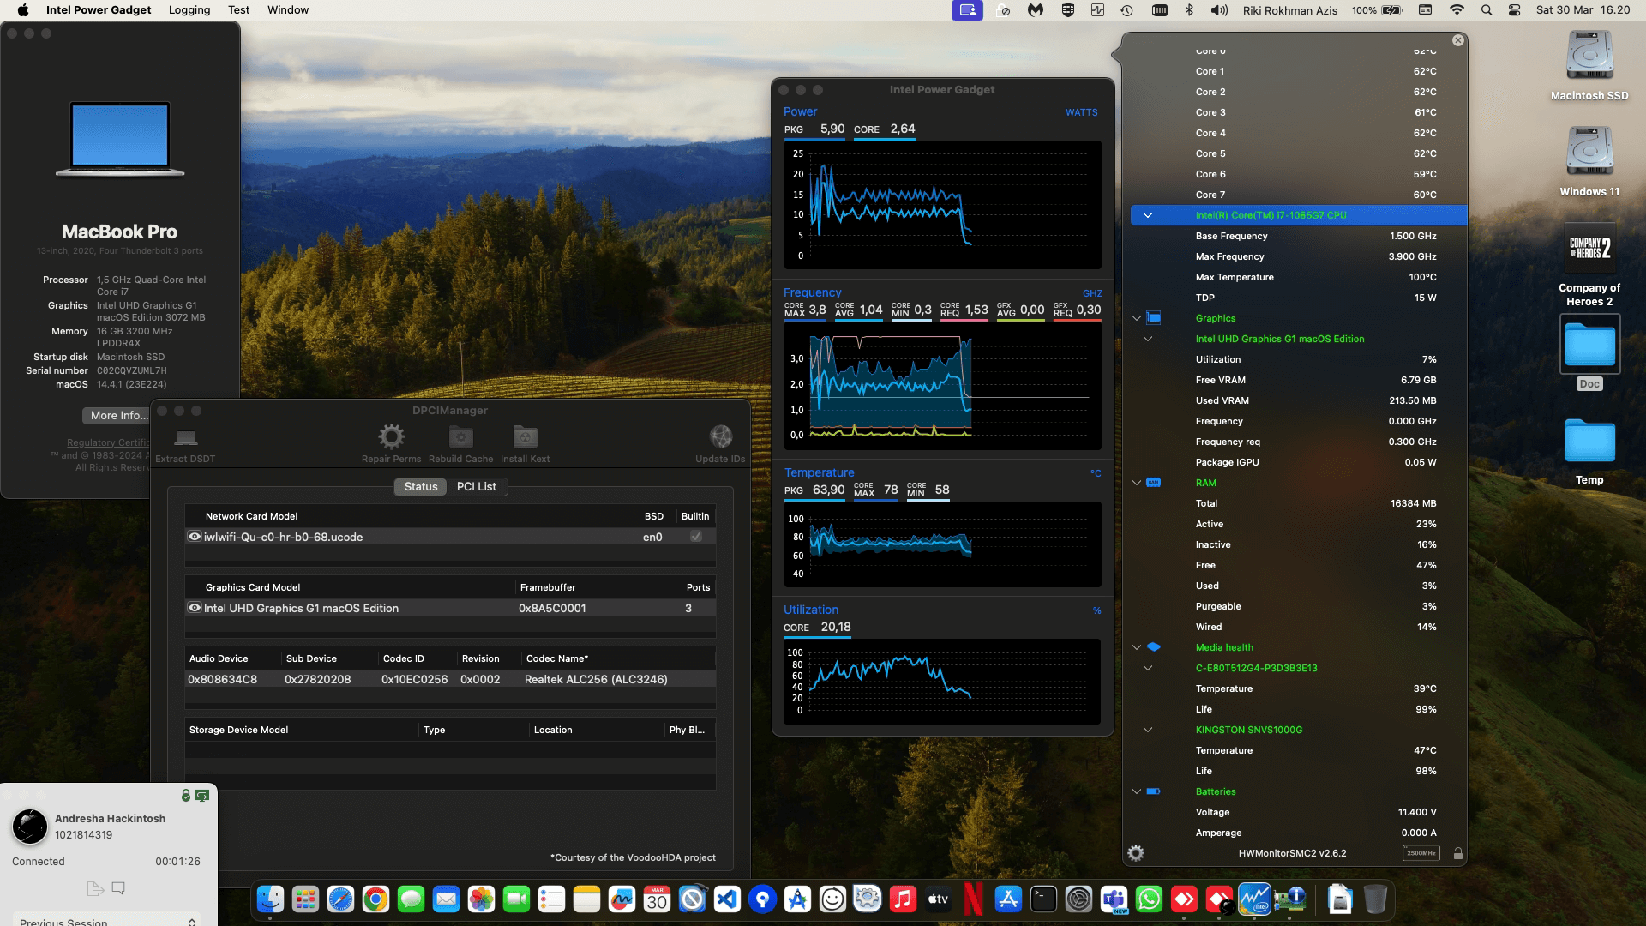Collapse the Media health section

[1137, 647]
